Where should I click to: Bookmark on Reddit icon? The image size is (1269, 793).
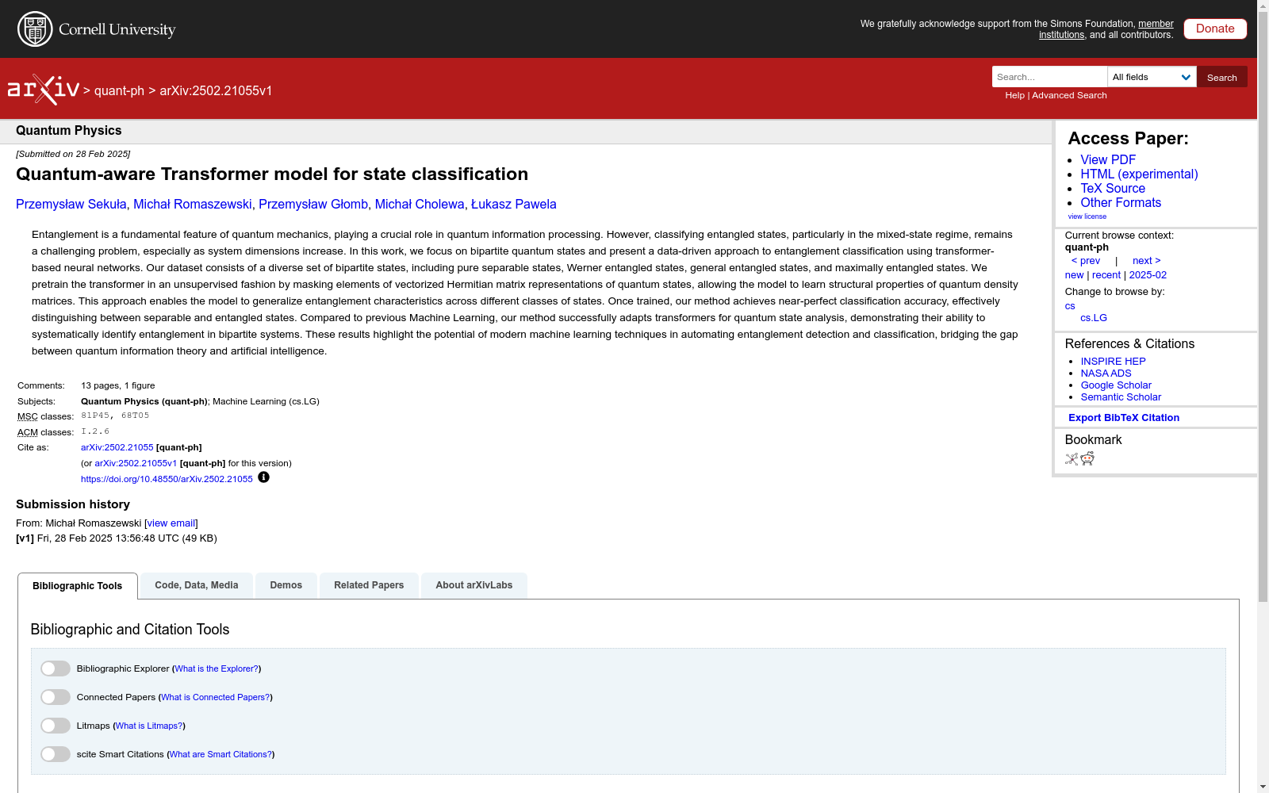pos(1087,458)
